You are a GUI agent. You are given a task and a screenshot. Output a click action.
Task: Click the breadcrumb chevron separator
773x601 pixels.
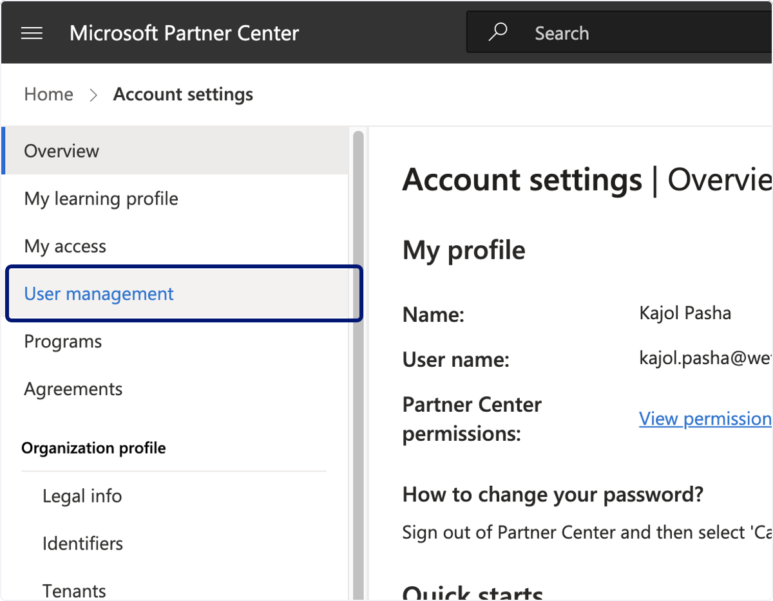tap(93, 95)
